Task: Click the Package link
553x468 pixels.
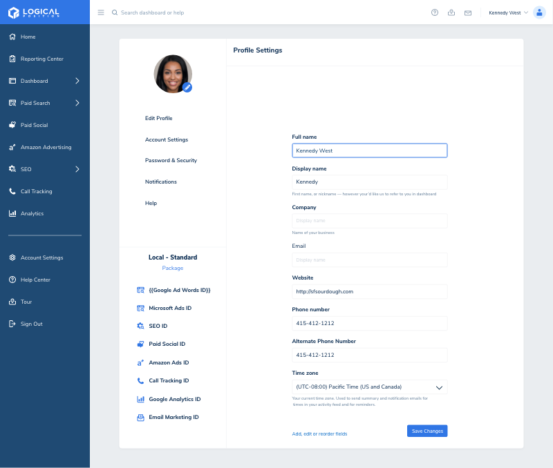Action: 172,268
